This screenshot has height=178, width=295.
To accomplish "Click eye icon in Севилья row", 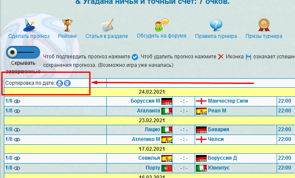I will 17,158.
